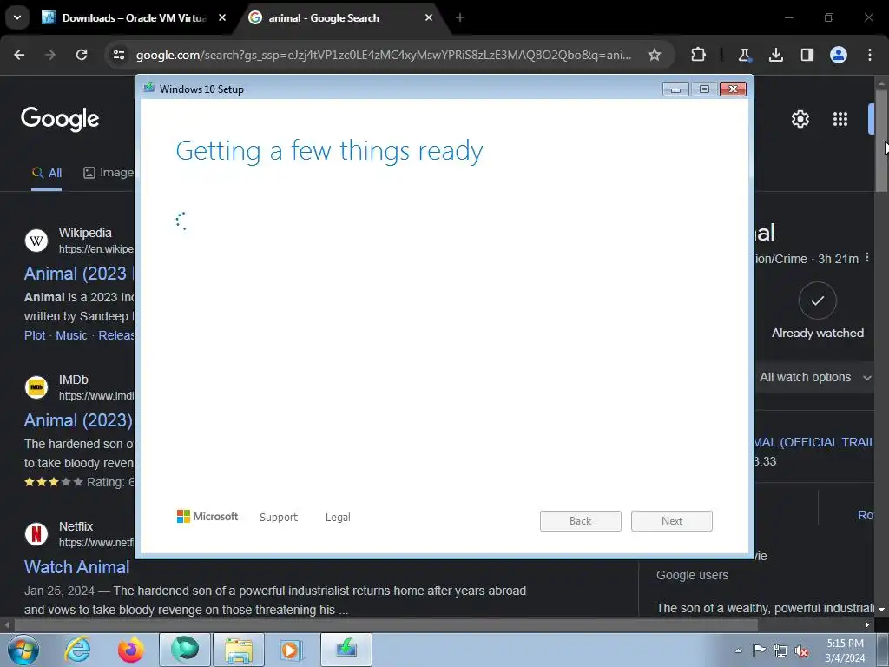Viewport: 889px width, 667px height.
Task: Open Chrome three-dot menu
Action: click(x=870, y=55)
